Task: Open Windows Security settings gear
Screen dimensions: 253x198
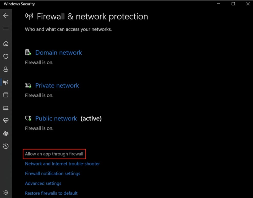Action: click(x=6, y=192)
